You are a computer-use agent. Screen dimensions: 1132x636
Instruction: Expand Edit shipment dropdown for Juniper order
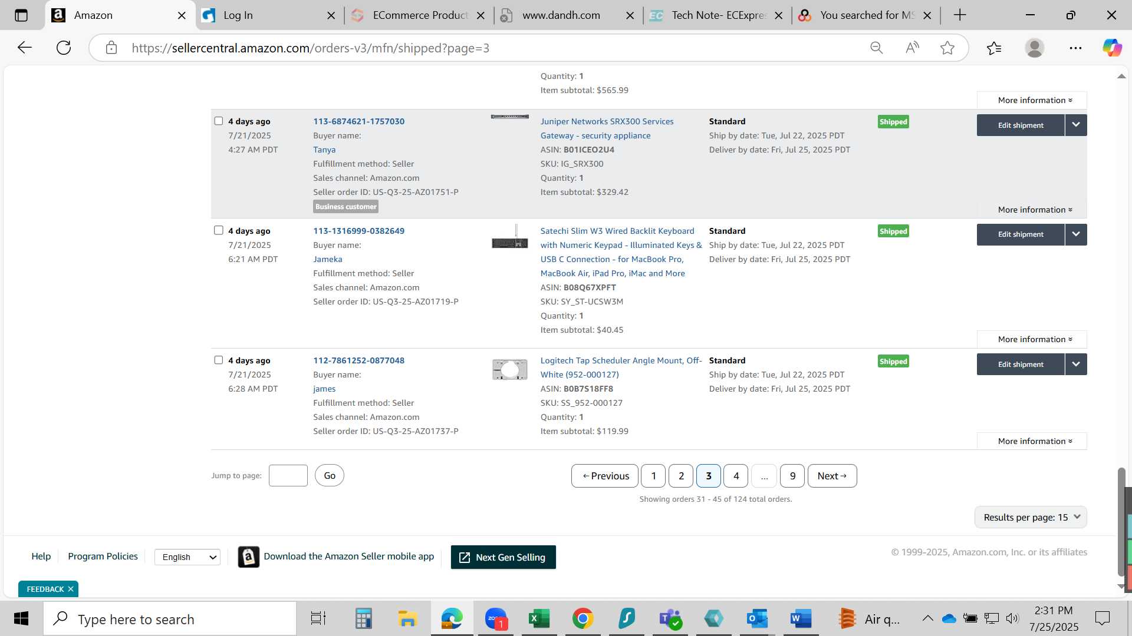coord(1076,125)
